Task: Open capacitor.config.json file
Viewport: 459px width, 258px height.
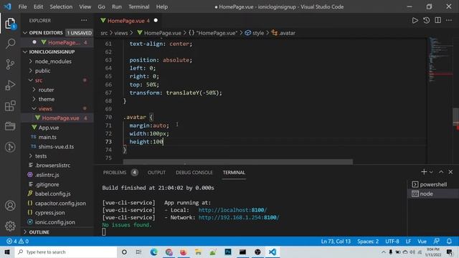Action: (x=57, y=204)
